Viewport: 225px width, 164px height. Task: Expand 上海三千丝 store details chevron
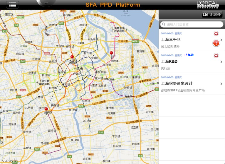(x=221, y=40)
